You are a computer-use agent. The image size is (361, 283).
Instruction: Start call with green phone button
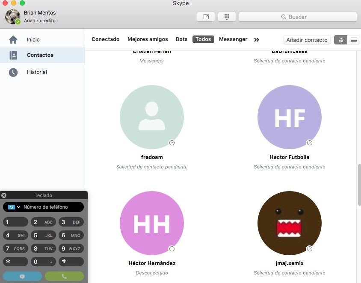64,276
